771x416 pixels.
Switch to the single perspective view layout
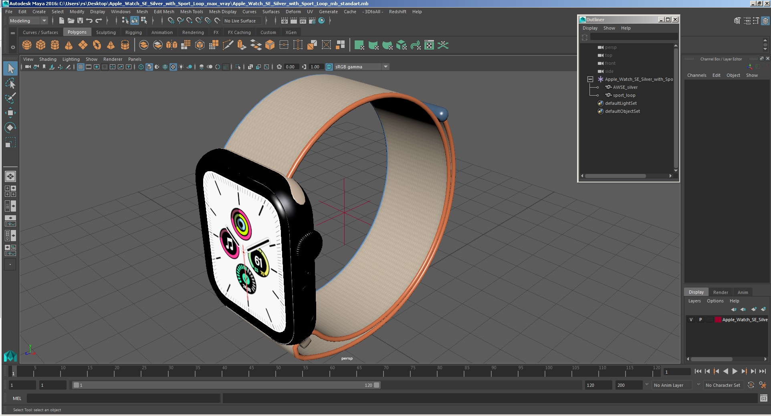point(10,176)
